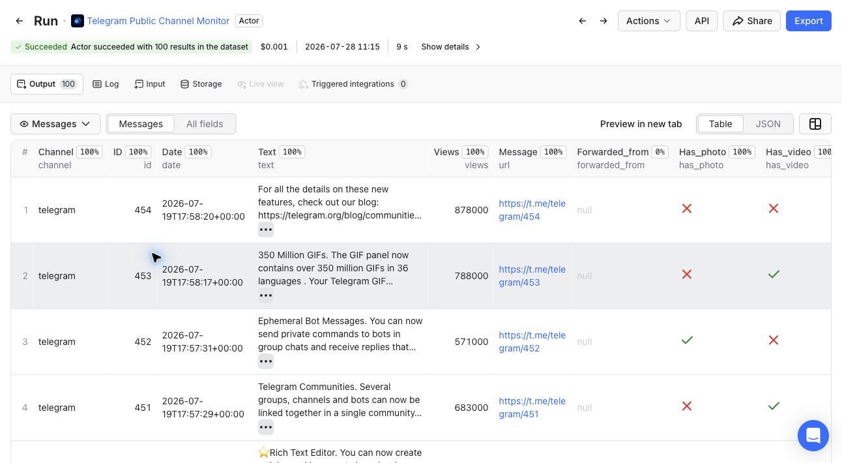Click run timestamp 2026-07-28 11:15
Image resolution: width=842 pixels, height=463 pixels.
pyautogui.click(x=342, y=47)
